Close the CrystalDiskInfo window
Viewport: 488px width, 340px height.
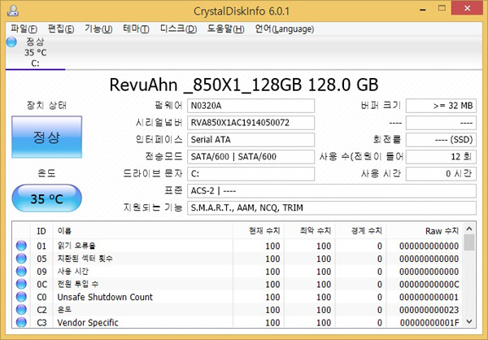467,9
